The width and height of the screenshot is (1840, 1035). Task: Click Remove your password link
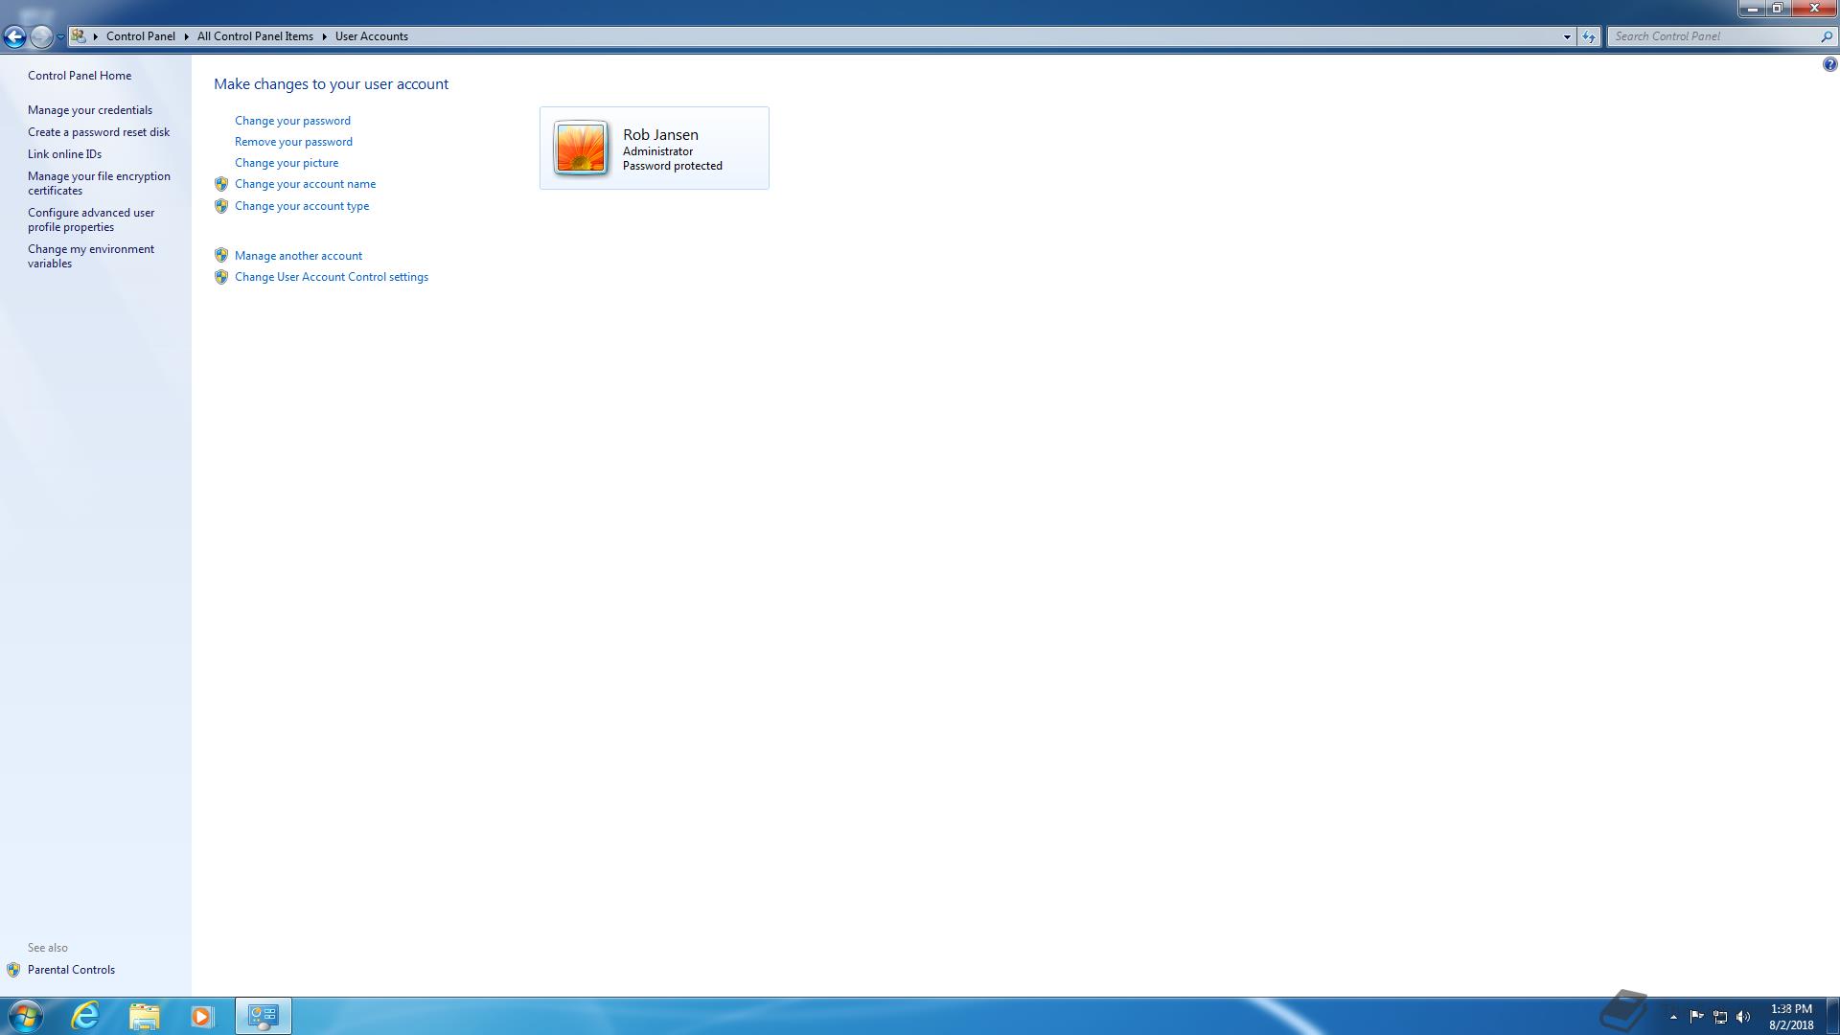pos(293,142)
